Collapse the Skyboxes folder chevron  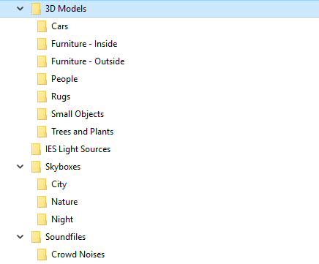tap(20, 167)
